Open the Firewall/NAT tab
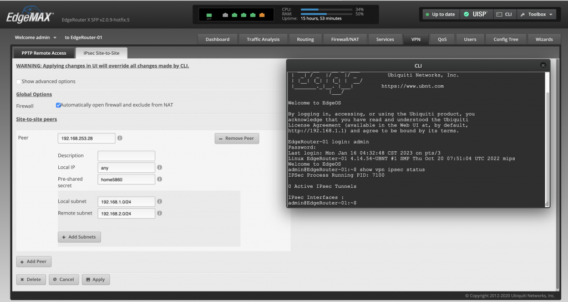568x302 pixels. pos(345,39)
